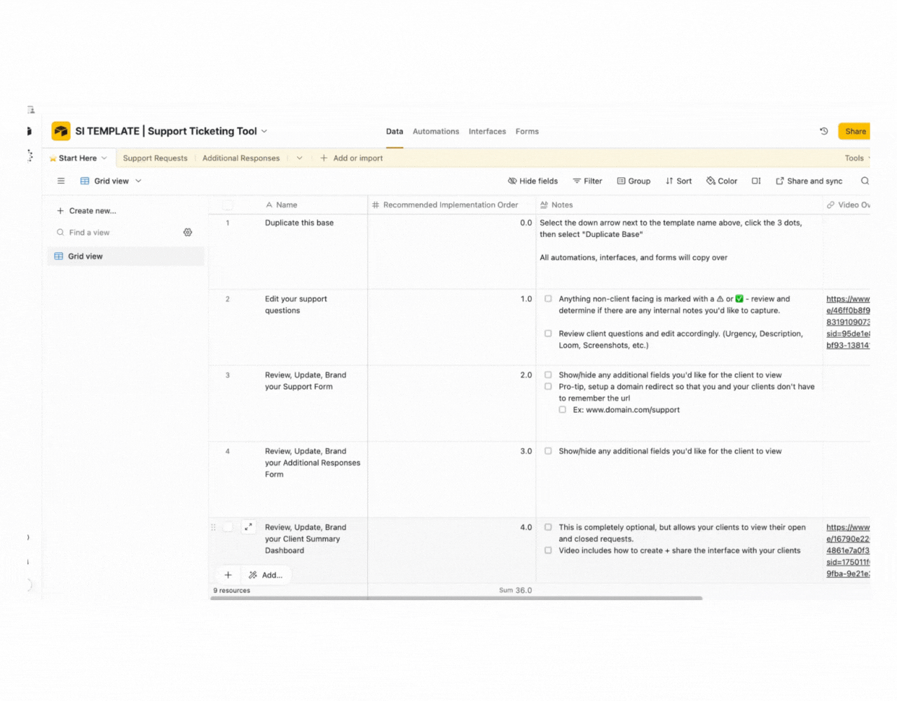This screenshot has width=897, height=701.
Task: Click Create new... in sidebar
Action: click(86, 210)
